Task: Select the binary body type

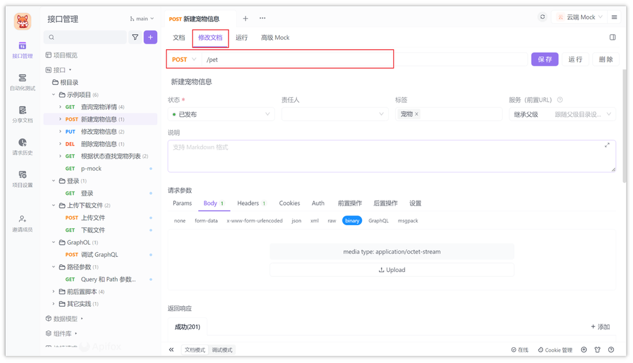Action: 352,221
